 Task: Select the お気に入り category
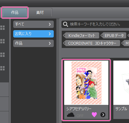[33, 34]
